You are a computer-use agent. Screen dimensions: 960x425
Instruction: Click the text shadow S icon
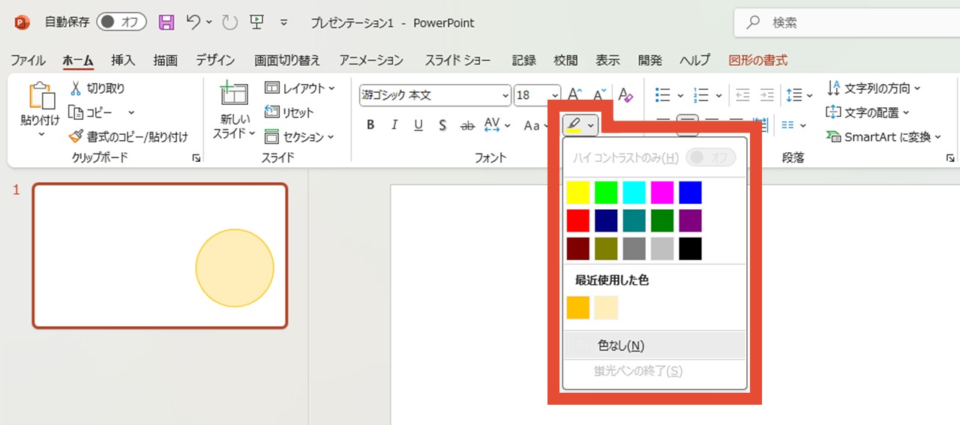point(442,125)
